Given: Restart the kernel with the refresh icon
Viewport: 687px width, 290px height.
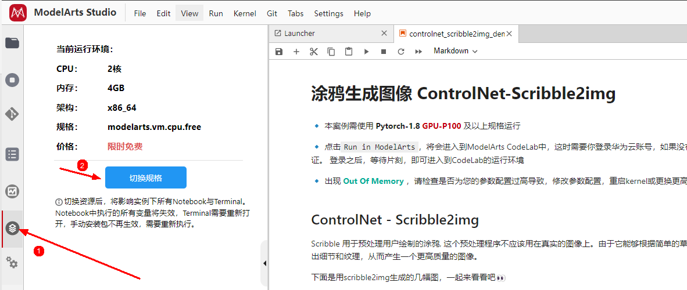Looking at the screenshot, I should 400,52.
